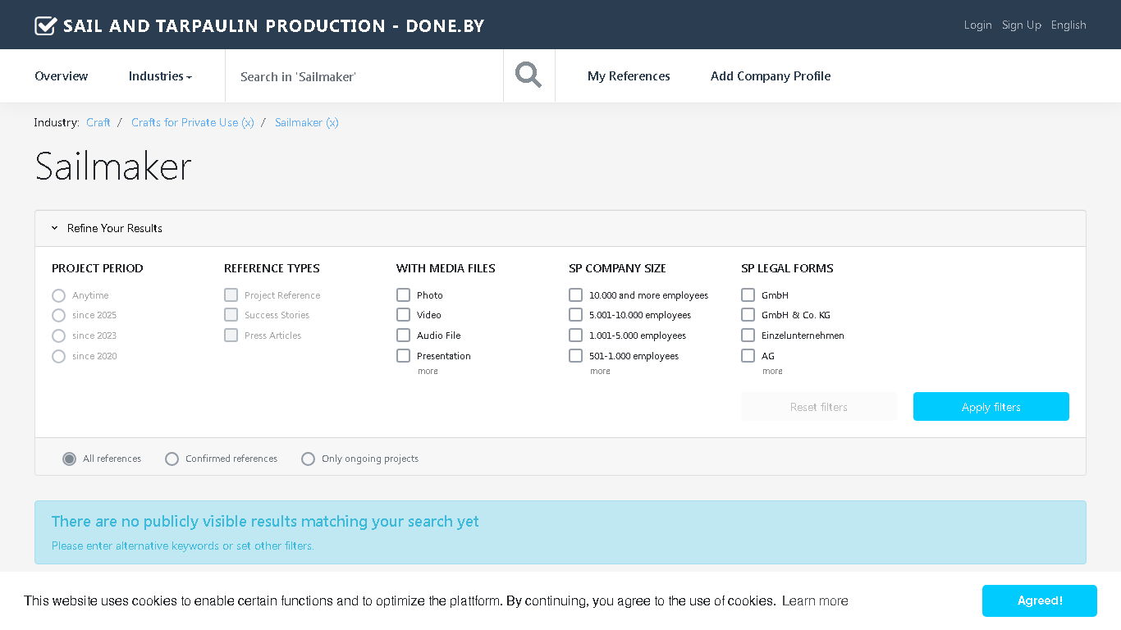The image size is (1121, 630).
Task: Open the Overview menu item
Action: point(62,76)
